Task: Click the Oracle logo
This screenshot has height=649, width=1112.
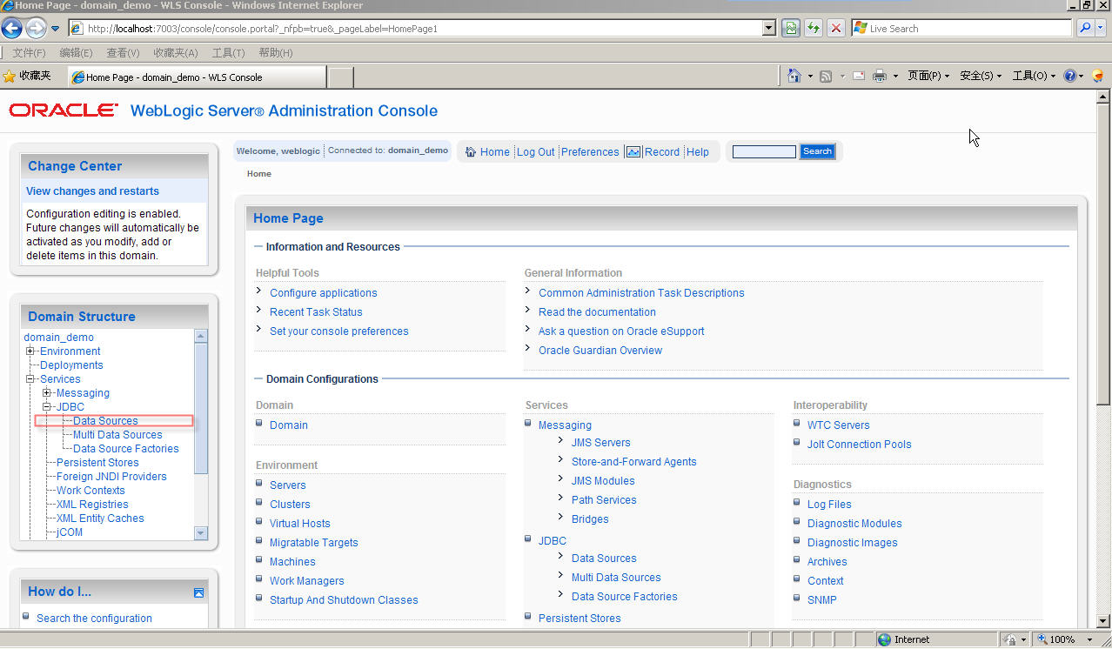Action: [64, 110]
